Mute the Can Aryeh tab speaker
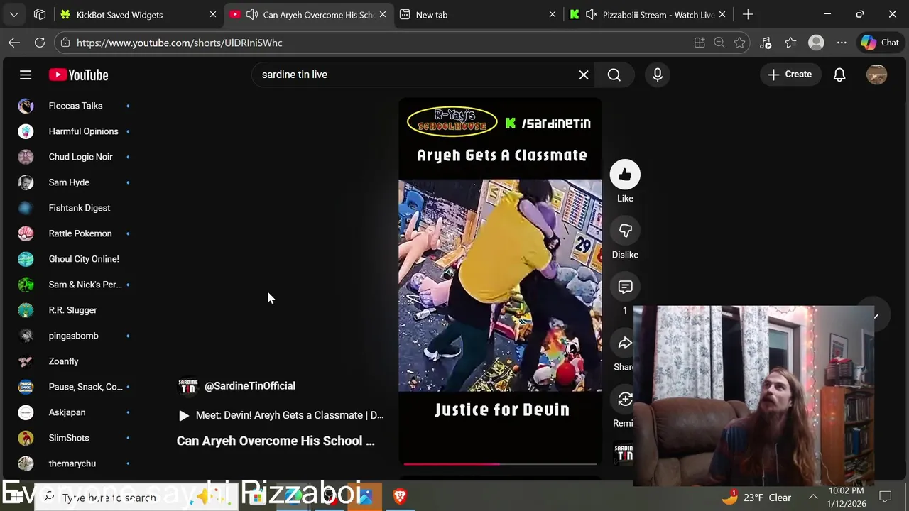Viewport: 909px width, 511px height. [x=252, y=14]
